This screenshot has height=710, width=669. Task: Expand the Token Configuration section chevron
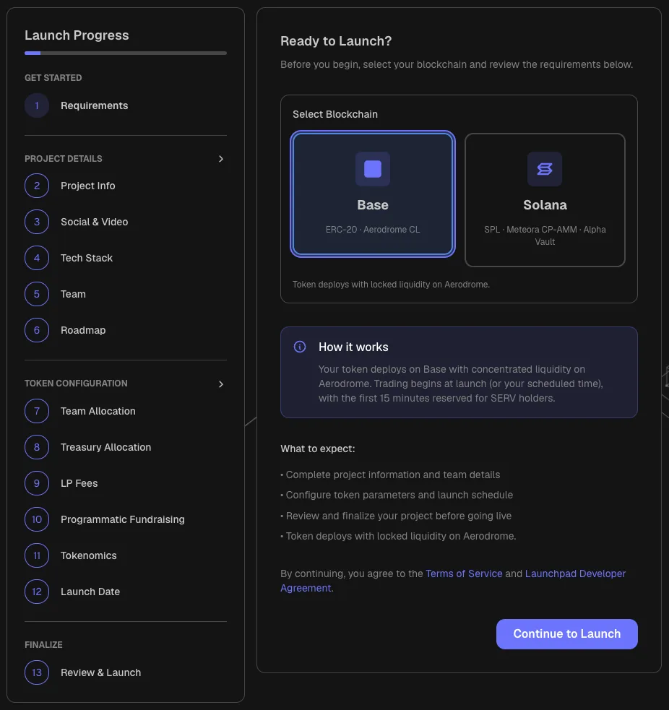coord(220,384)
